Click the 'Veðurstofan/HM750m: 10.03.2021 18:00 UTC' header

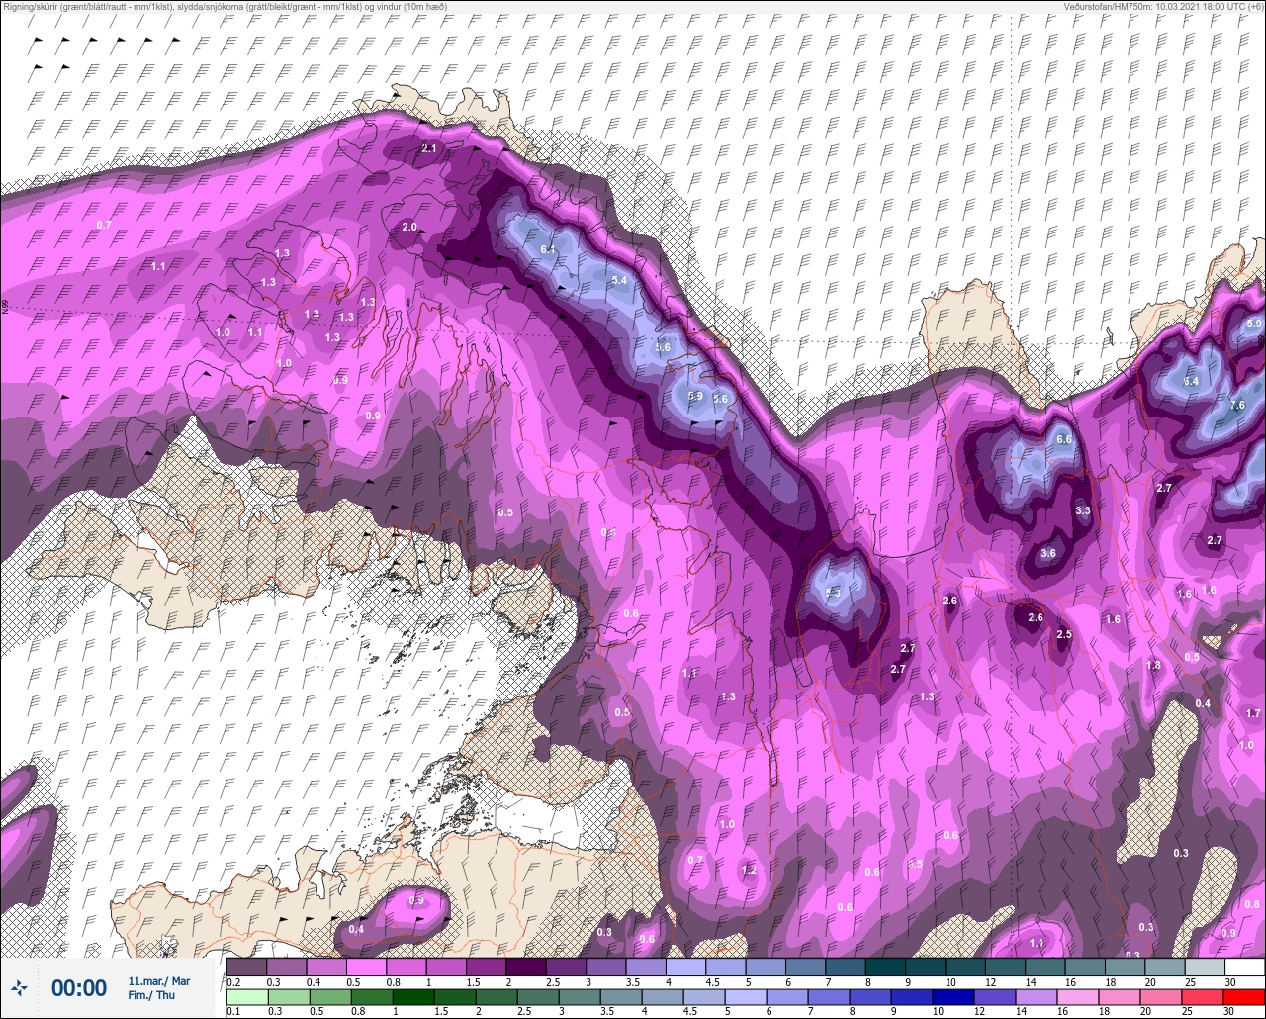(x=1165, y=7)
